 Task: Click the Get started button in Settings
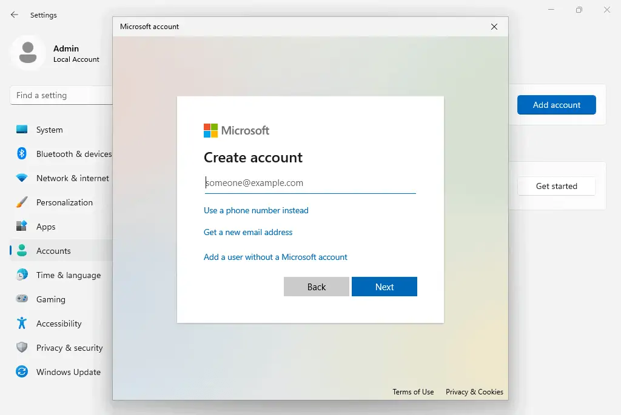click(x=557, y=186)
